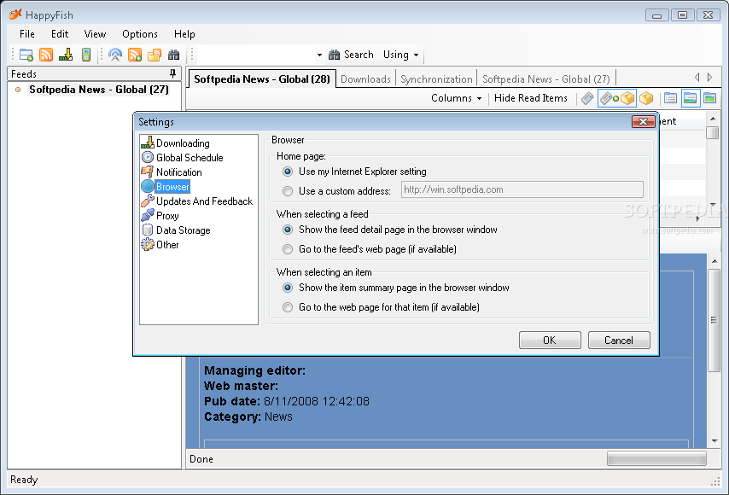The image size is (729, 495).
Task: Click the progress bar in the status area
Action: [656, 459]
